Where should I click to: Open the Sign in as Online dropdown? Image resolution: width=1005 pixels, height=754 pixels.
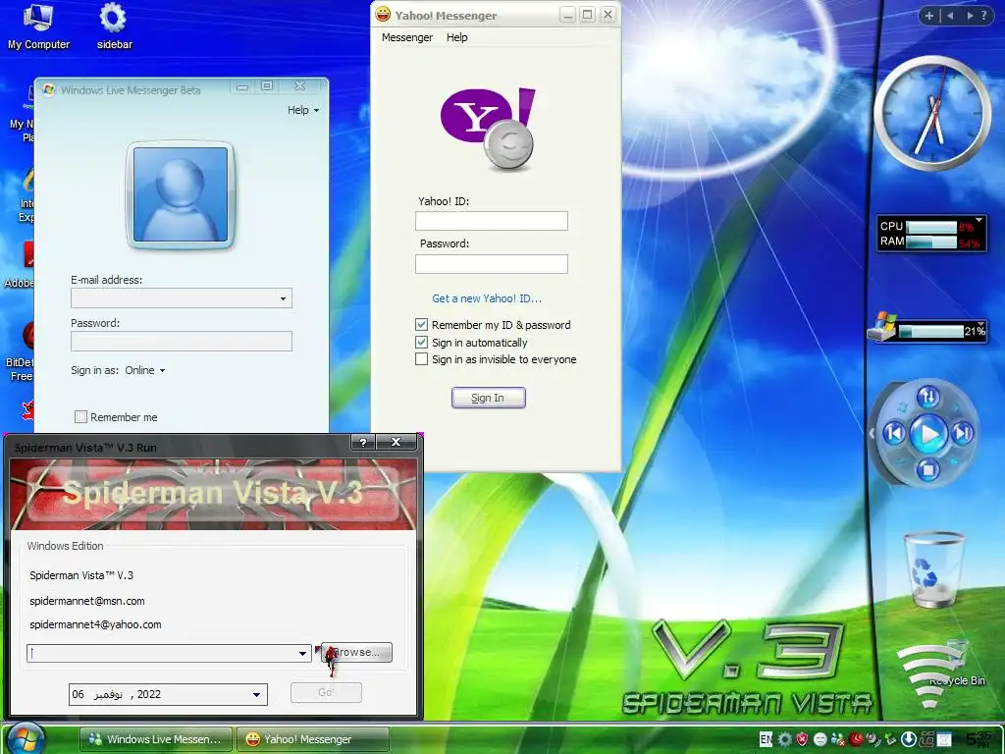145,370
